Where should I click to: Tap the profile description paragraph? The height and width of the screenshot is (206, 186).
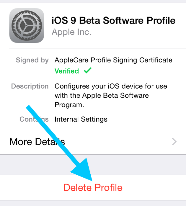coord(111,96)
